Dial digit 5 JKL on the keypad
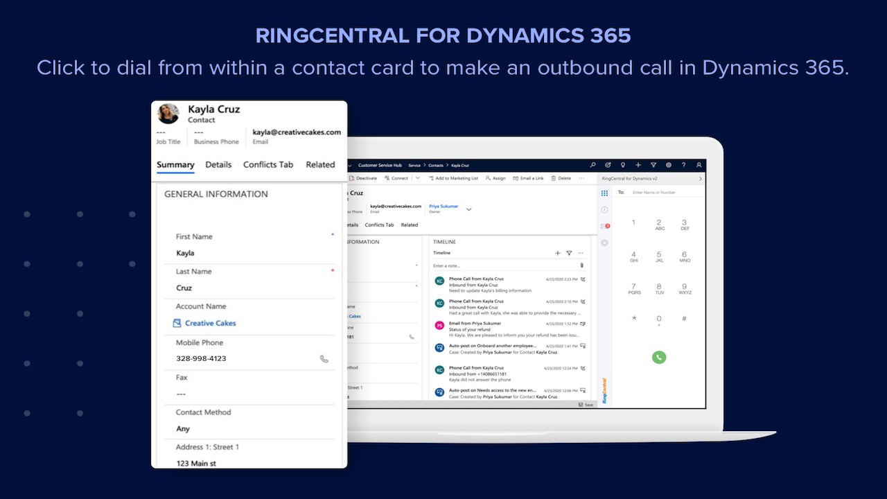Viewport: 887px width, 499px height. point(659,256)
